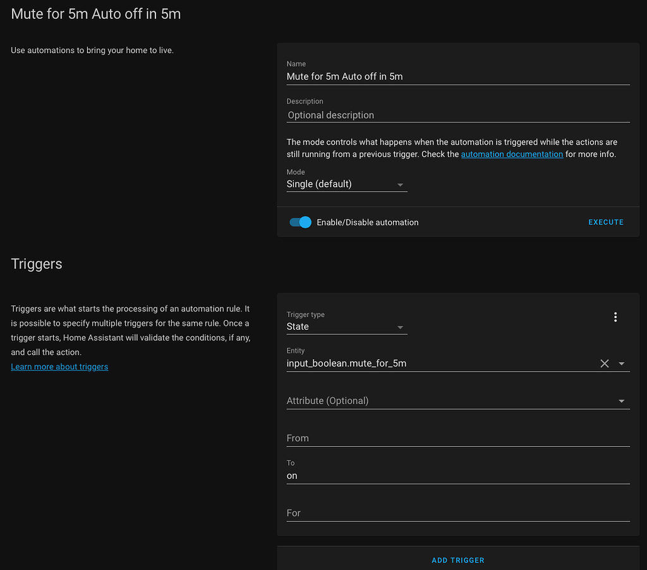The height and width of the screenshot is (570, 647).
Task: Open the trigger's three-dot options menu
Action: (x=615, y=318)
